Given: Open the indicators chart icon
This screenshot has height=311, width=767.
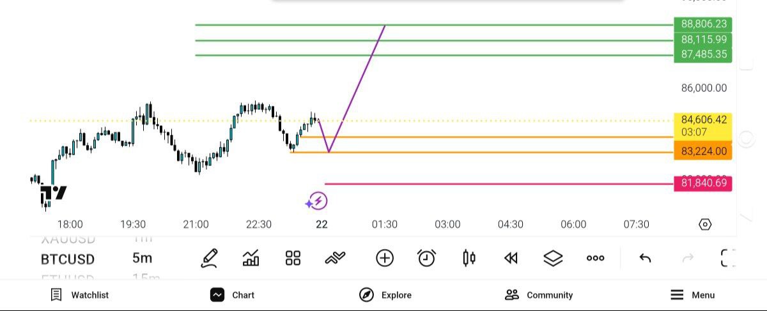Looking at the screenshot, I should (x=251, y=258).
